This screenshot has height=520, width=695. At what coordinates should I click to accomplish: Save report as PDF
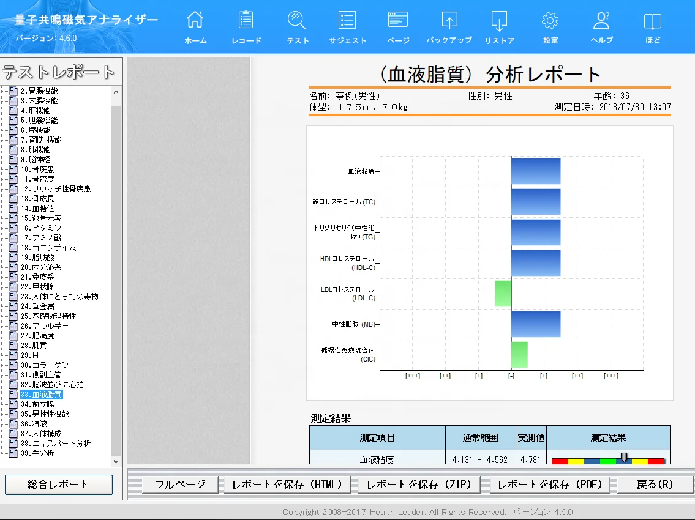tap(550, 485)
